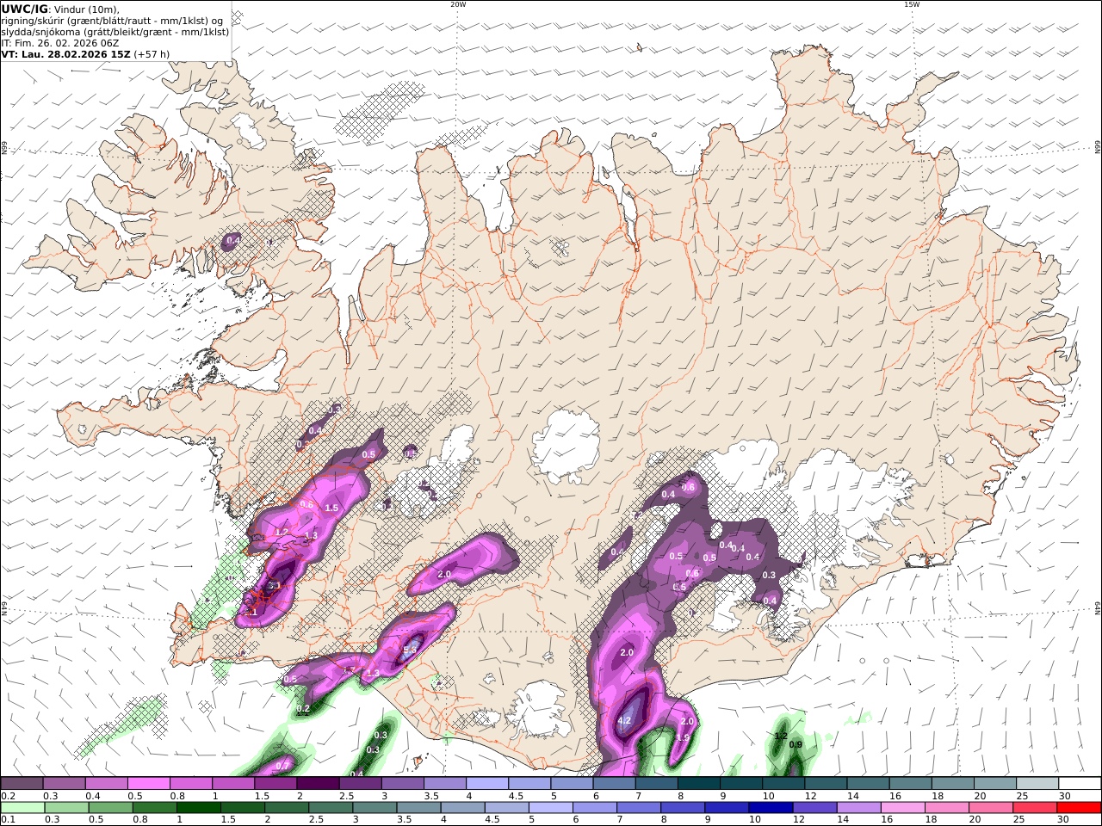Click the '0.2' label on the upper legend

pos(8,796)
